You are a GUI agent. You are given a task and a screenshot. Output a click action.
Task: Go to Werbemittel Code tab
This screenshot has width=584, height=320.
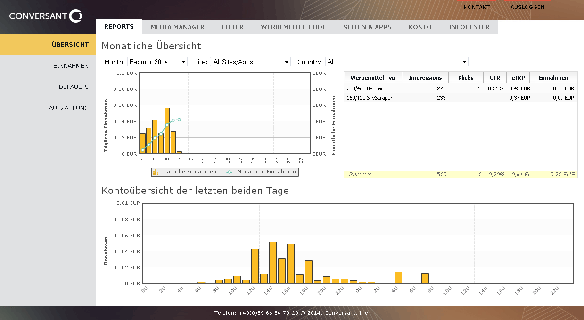point(293,27)
